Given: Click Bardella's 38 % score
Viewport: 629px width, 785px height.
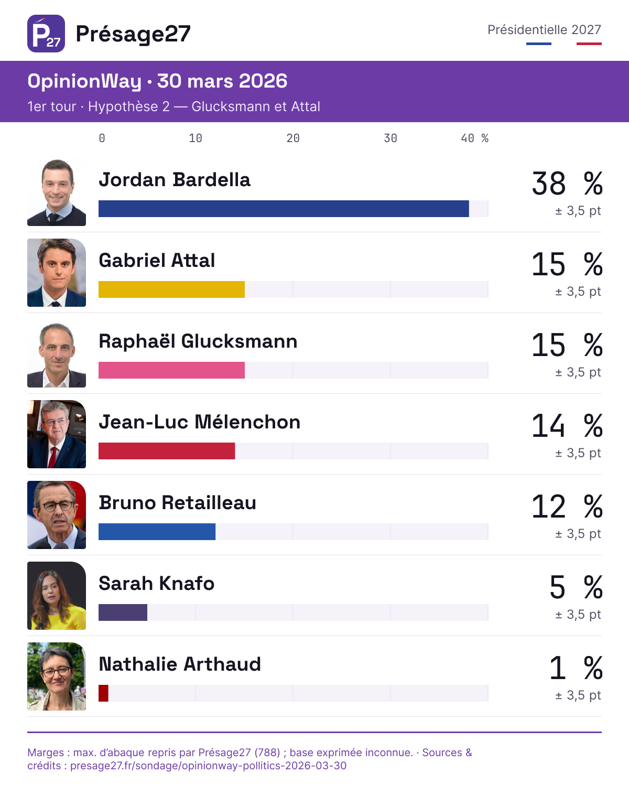Looking at the screenshot, I should pos(567,184).
